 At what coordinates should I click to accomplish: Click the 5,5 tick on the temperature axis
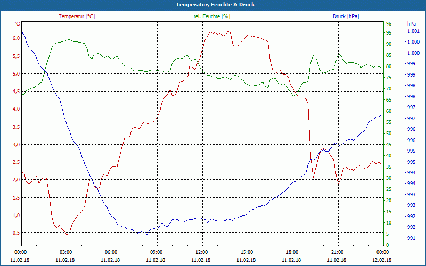coord(17,56)
